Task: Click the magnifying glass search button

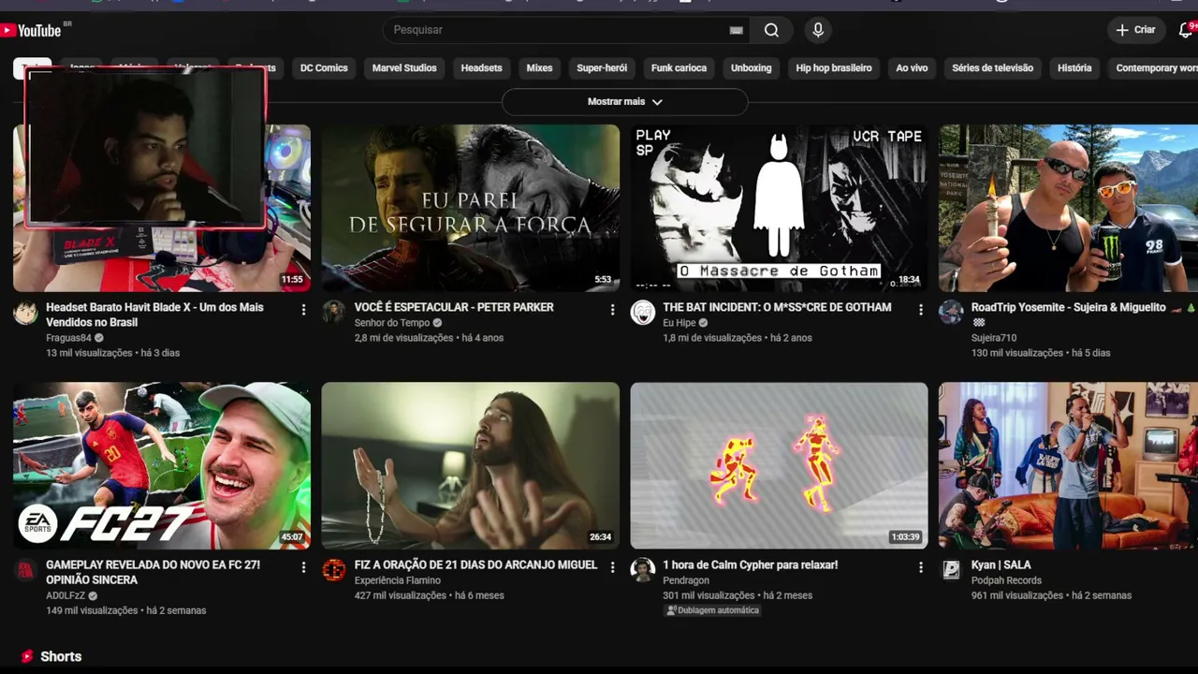Action: click(x=771, y=30)
